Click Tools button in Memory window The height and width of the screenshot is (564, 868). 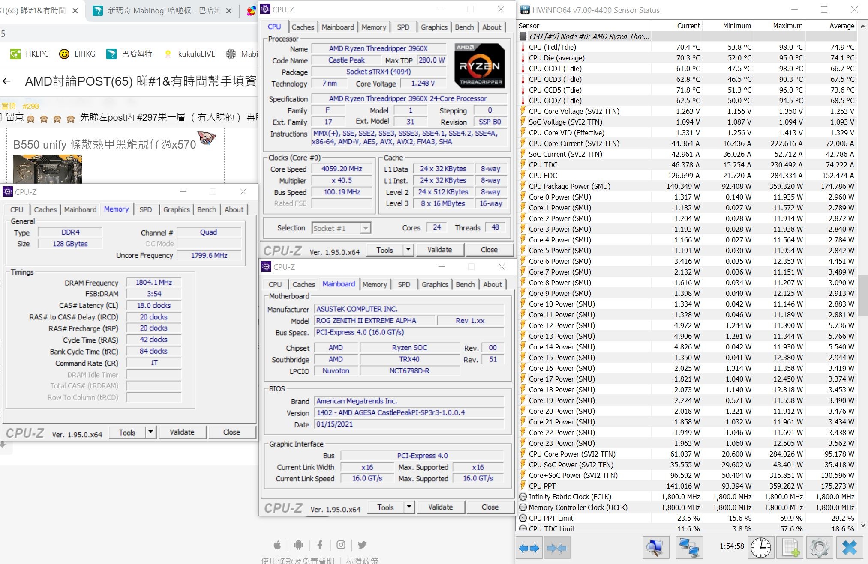(127, 432)
